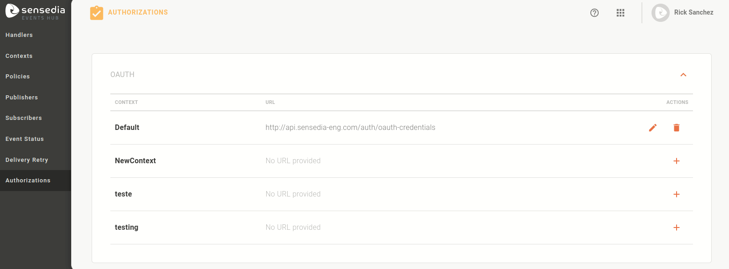Click Rick Sanchez's avatar icon
Screen dimensions: 729x269
[661, 13]
